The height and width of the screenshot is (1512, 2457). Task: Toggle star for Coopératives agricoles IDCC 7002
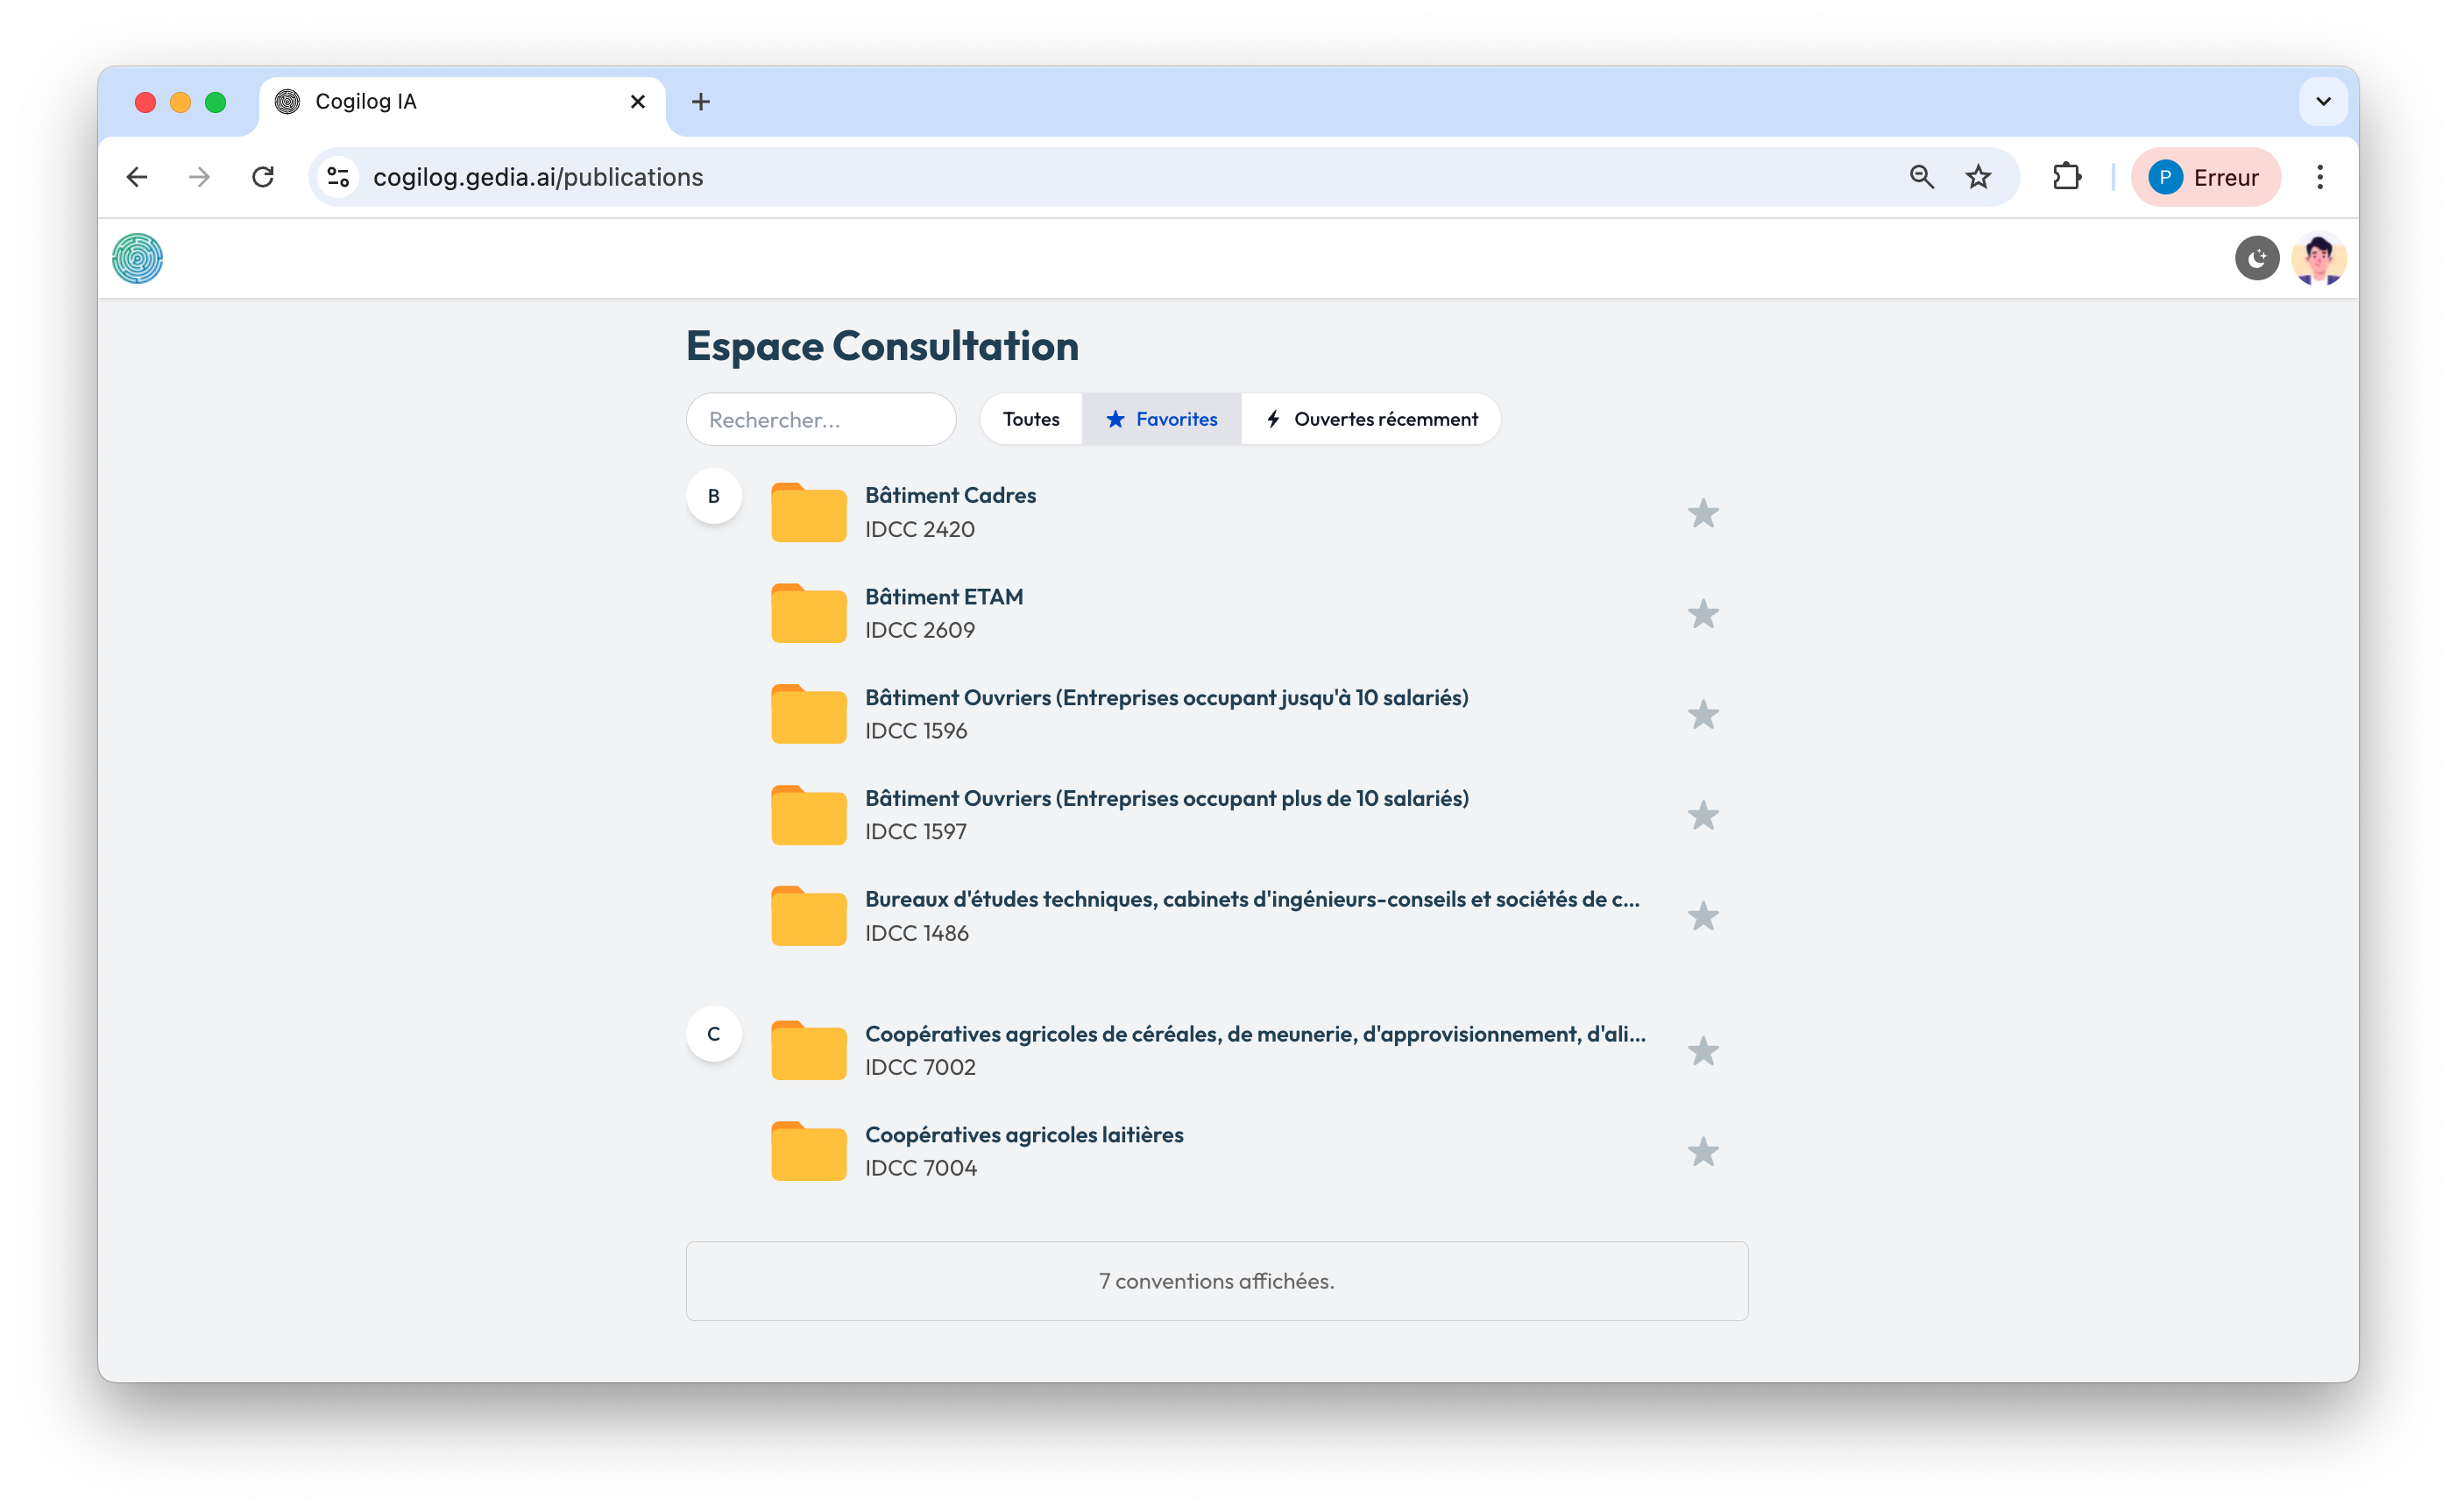tap(1703, 1051)
